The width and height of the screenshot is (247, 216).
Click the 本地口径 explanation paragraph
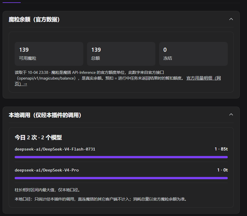(x=101, y=199)
